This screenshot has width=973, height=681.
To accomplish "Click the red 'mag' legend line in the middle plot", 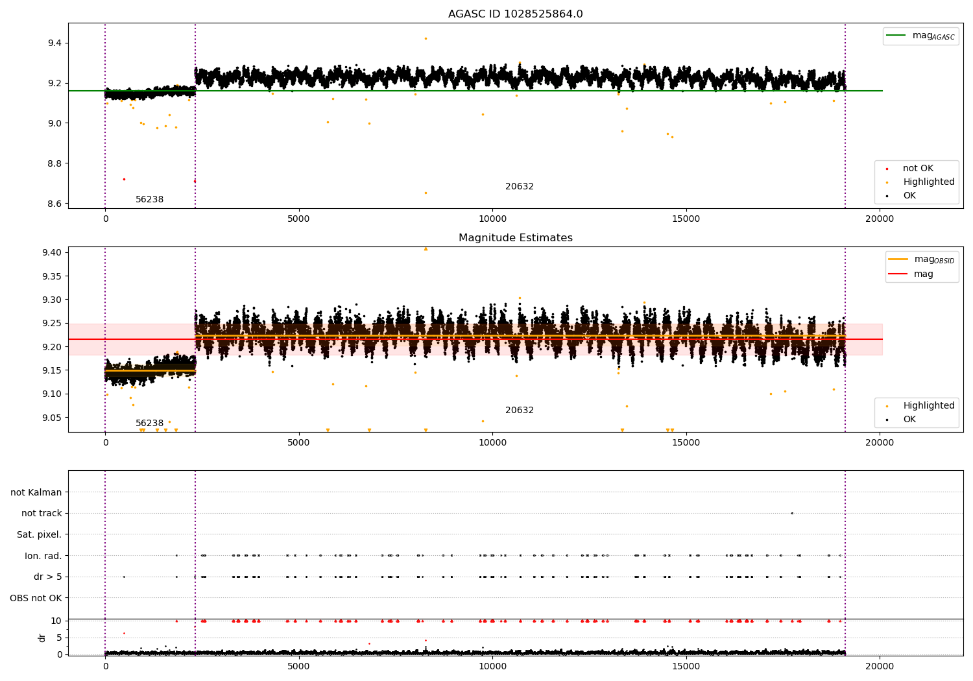I will [898, 274].
